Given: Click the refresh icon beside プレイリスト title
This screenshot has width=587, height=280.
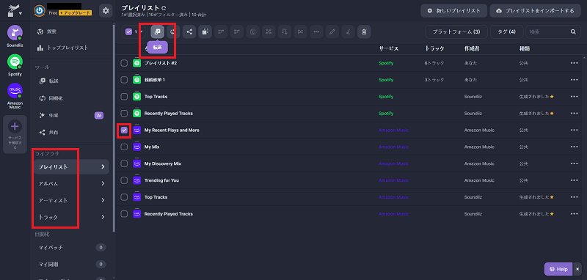Looking at the screenshot, I should coord(164,8).
